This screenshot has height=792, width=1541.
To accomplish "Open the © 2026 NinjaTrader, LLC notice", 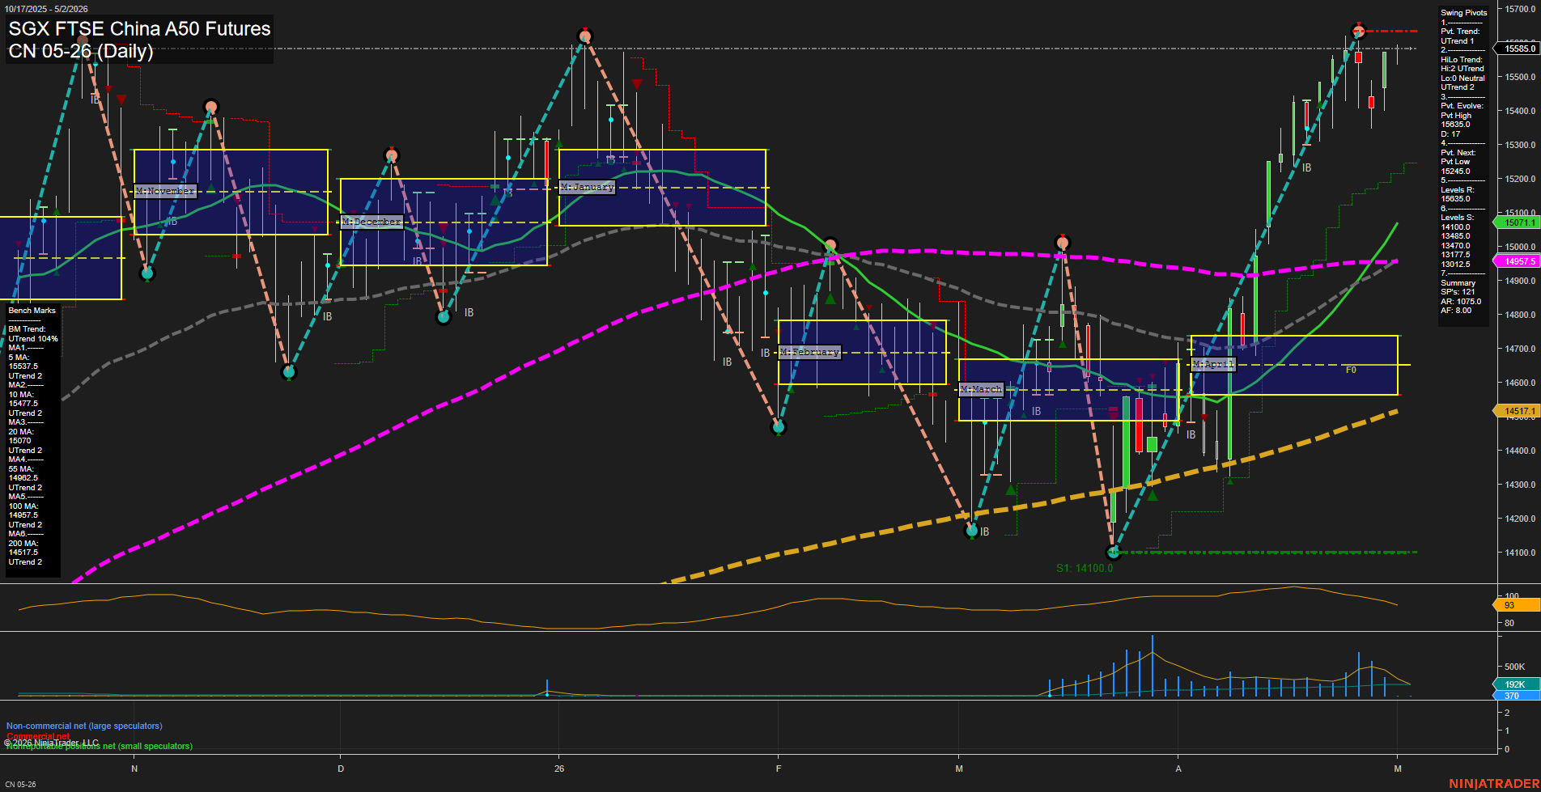I will click(x=51, y=742).
